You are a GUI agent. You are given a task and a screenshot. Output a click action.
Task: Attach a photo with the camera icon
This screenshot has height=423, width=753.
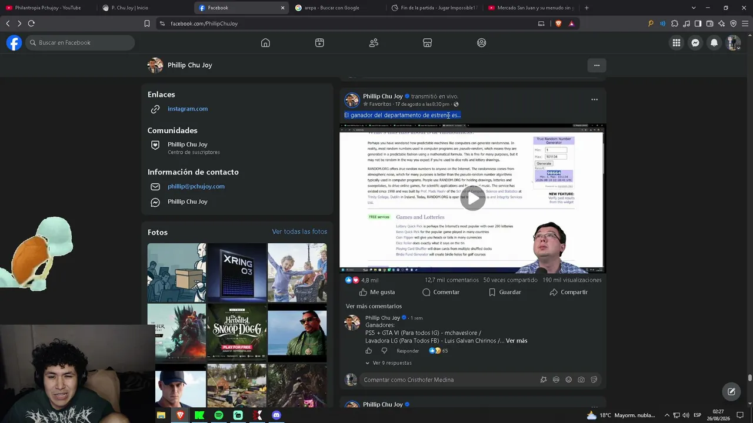pos(581,380)
